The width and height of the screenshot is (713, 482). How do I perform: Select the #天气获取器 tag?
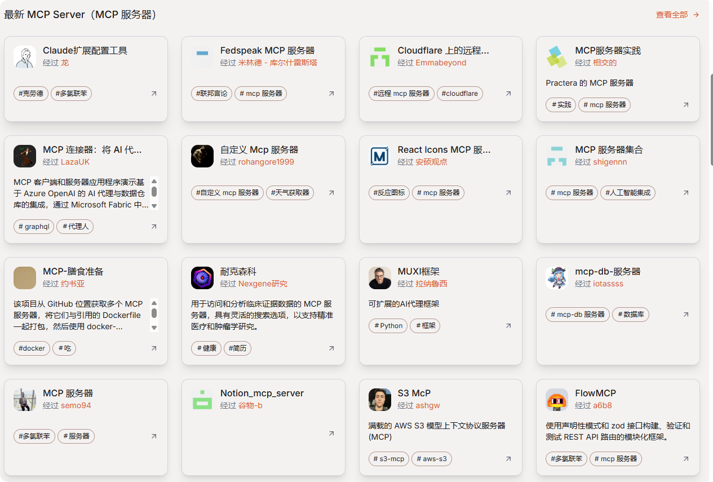290,193
